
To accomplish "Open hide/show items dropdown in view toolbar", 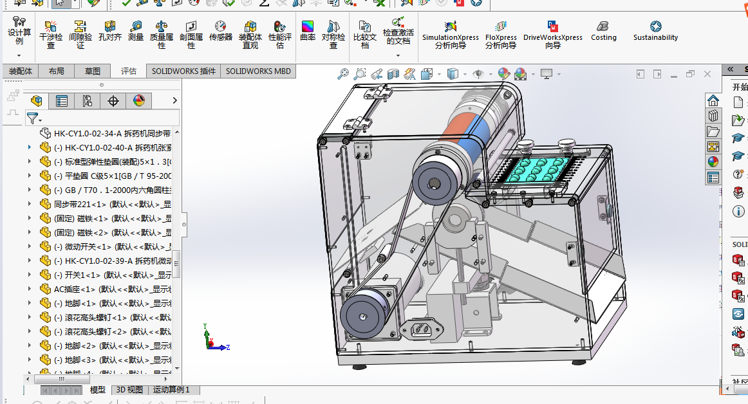I will (x=491, y=75).
